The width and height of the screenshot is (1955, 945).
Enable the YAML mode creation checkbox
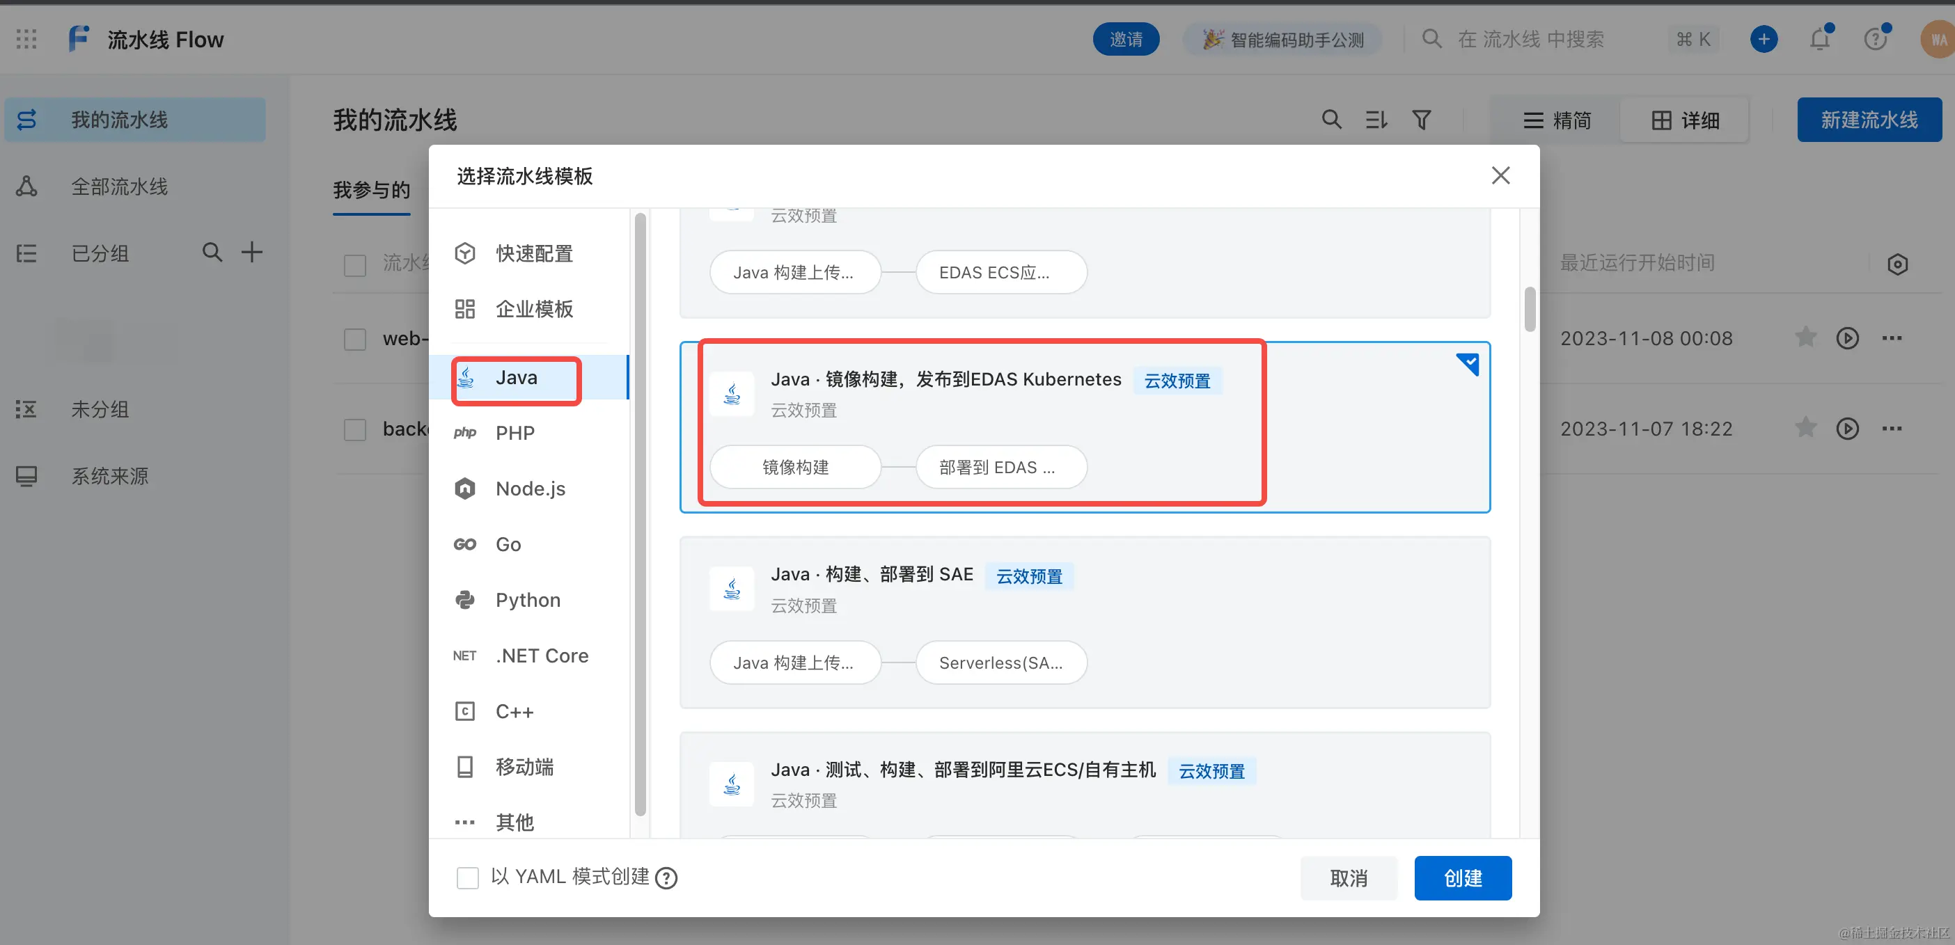[x=467, y=877]
